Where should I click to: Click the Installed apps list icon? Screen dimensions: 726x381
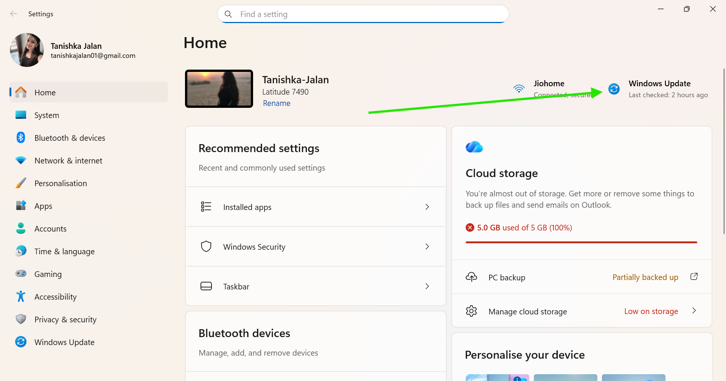[206, 207]
